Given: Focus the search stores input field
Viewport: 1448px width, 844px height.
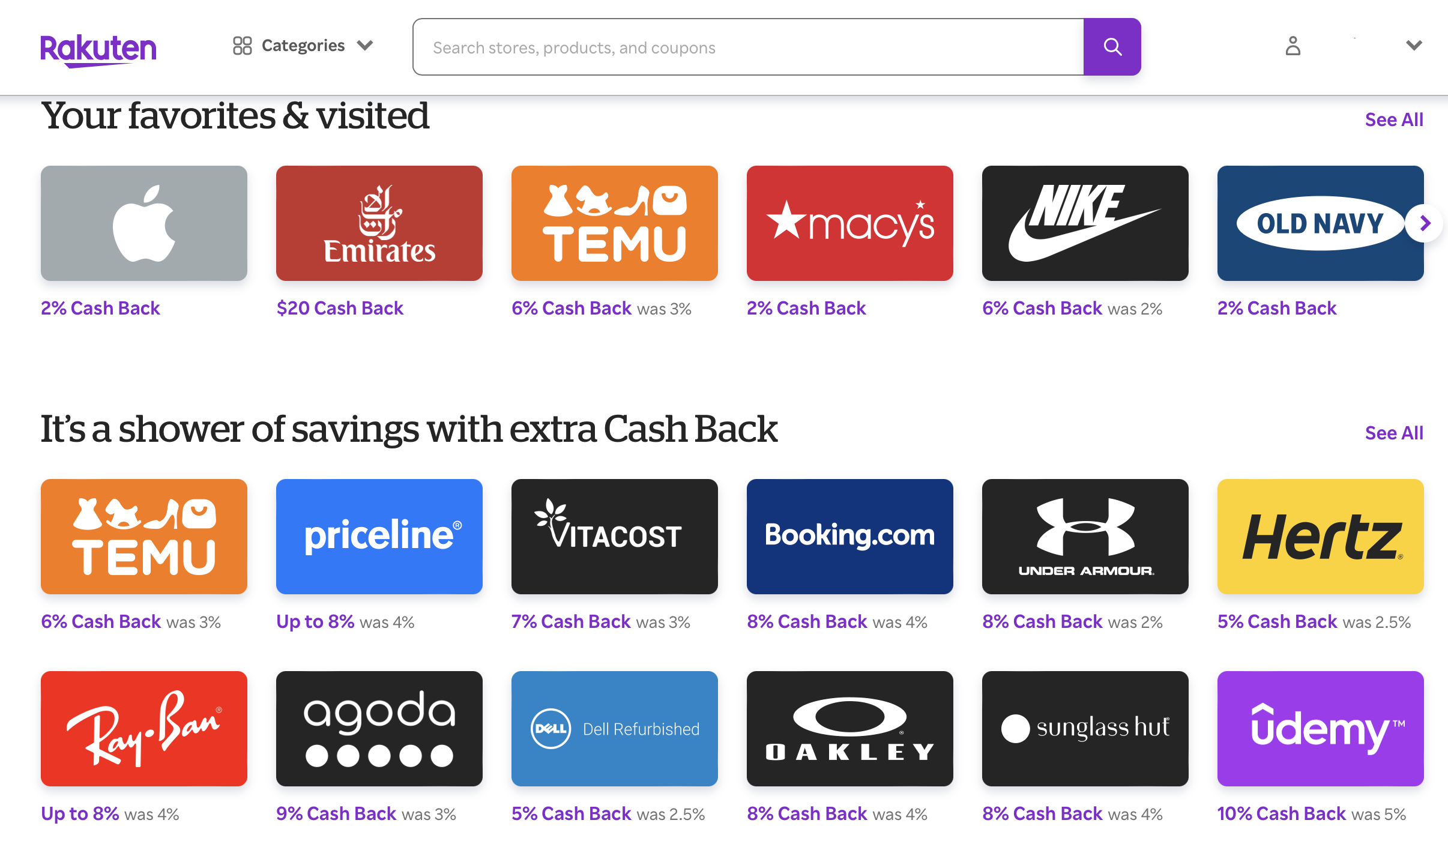Looking at the screenshot, I should [x=749, y=47].
